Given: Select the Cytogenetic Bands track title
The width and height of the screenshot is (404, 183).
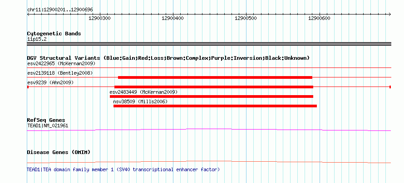Looking at the screenshot, I should [x=54, y=34].
